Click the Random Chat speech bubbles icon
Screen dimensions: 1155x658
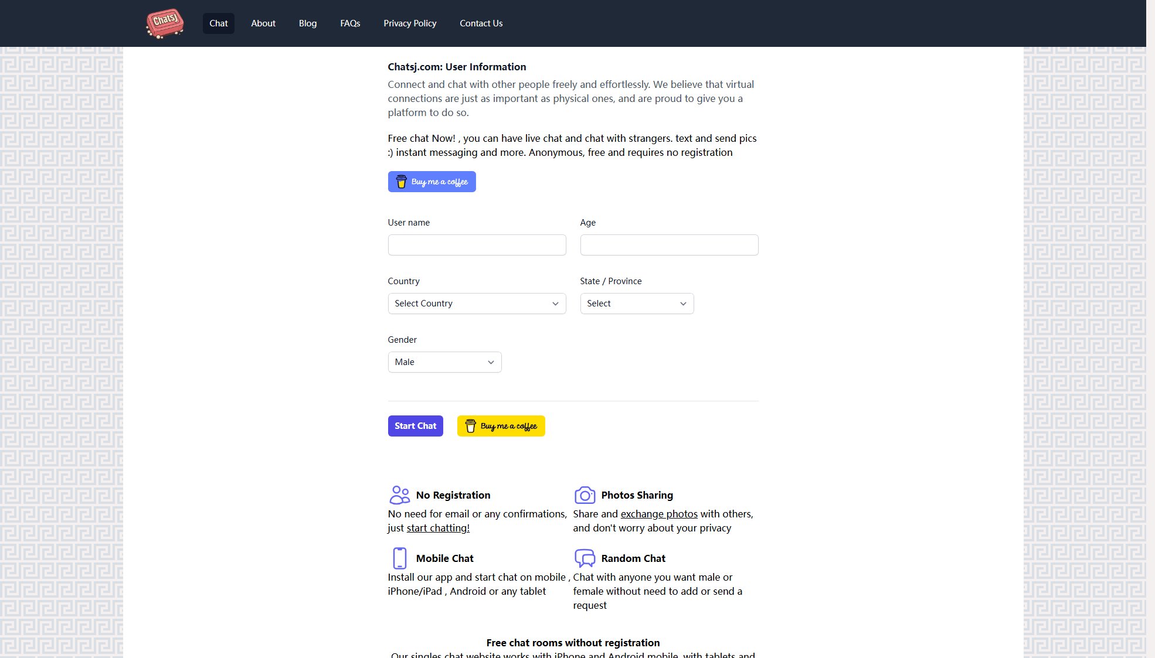click(585, 558)
